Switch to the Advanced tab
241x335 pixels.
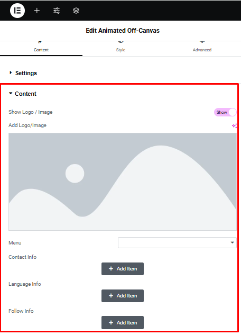(x=202, y=49)
